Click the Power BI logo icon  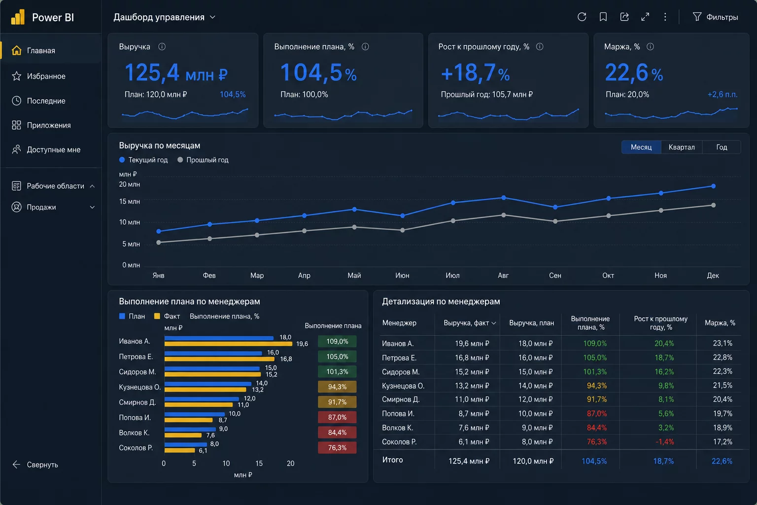pyautogui.click(x=18, y=17)
